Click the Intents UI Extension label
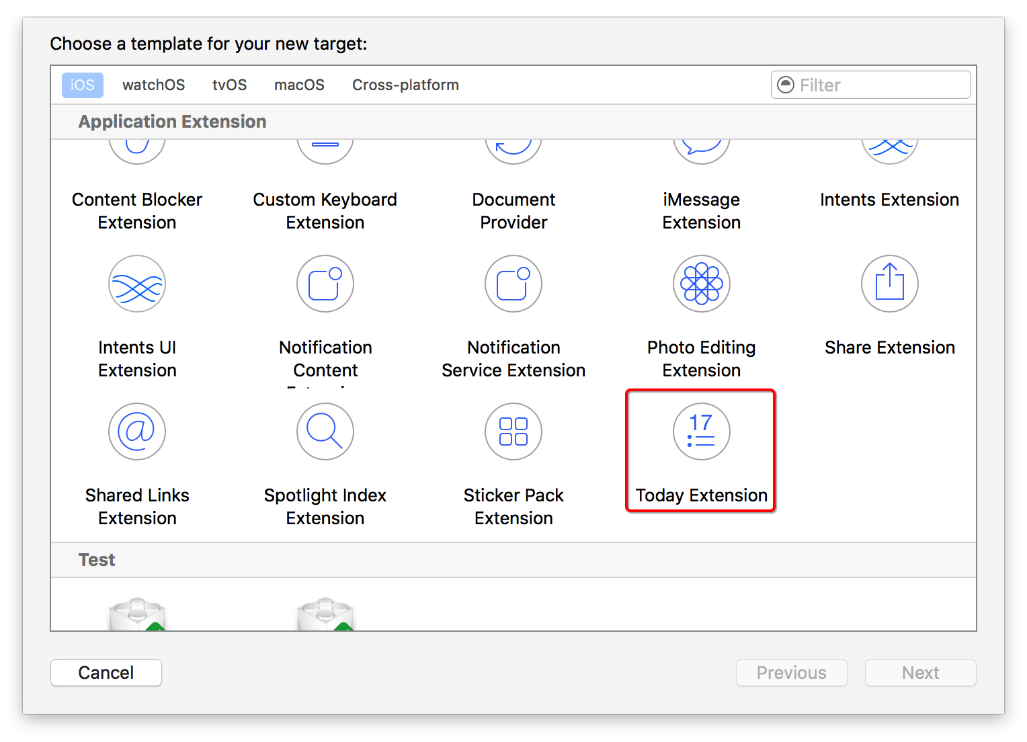 [x=137, y=359]
